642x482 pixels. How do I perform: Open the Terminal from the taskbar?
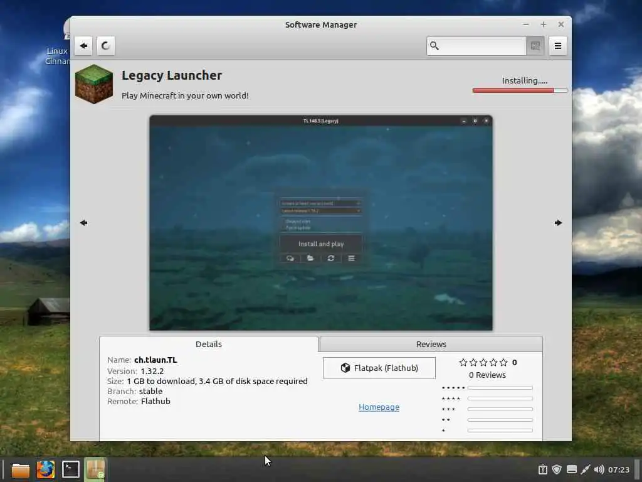tap(70, 469)
